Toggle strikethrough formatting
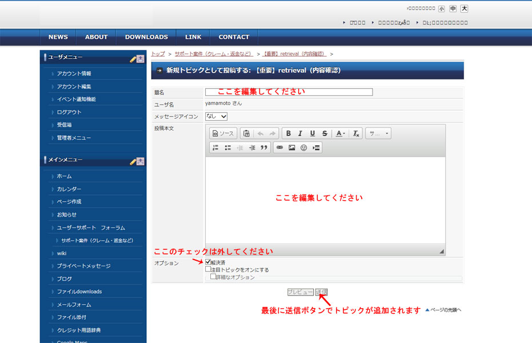532x343 pixels. pos(325,134)
